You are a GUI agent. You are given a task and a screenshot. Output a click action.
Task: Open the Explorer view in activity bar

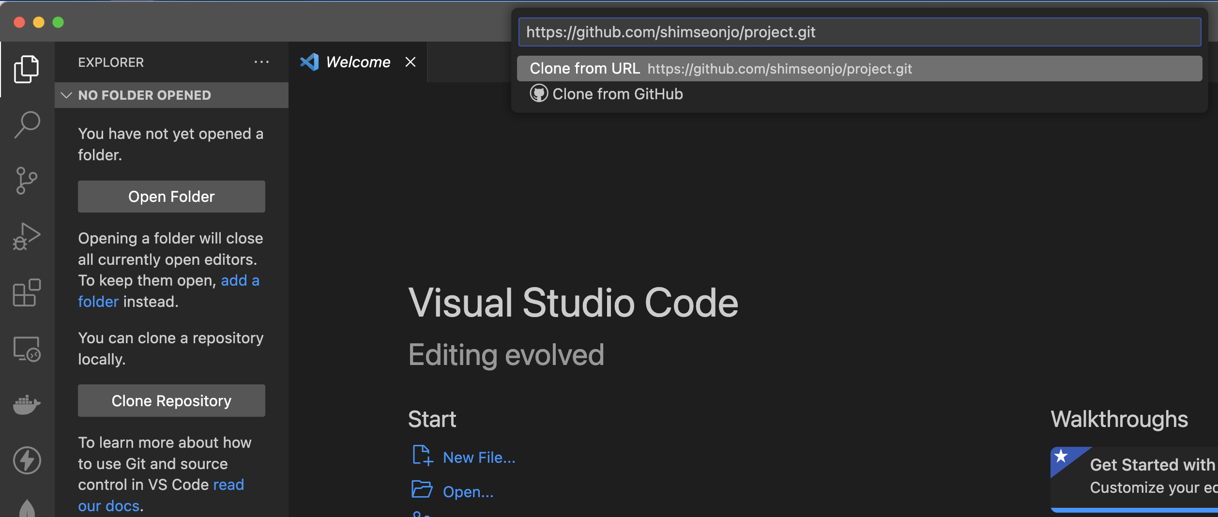click(27, 69)
